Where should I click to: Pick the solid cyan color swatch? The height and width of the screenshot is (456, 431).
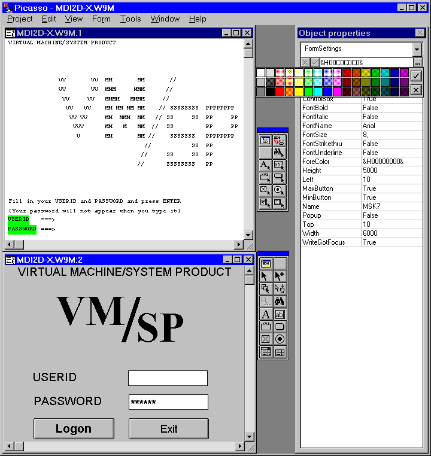click(318, 92)
